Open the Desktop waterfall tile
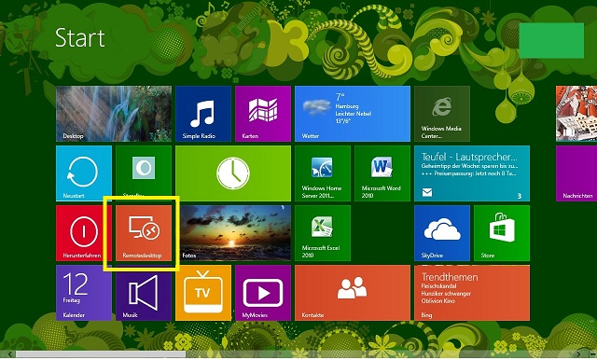The width and height of the screenshot is (597, 360). point(114,114)
